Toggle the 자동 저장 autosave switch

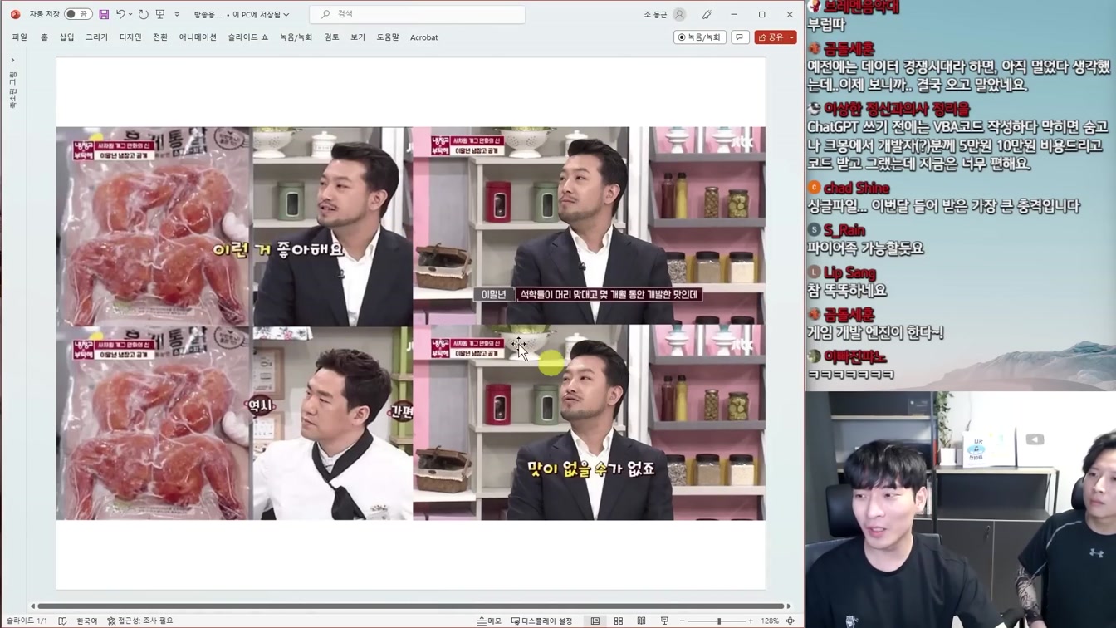tap(78, 14)
